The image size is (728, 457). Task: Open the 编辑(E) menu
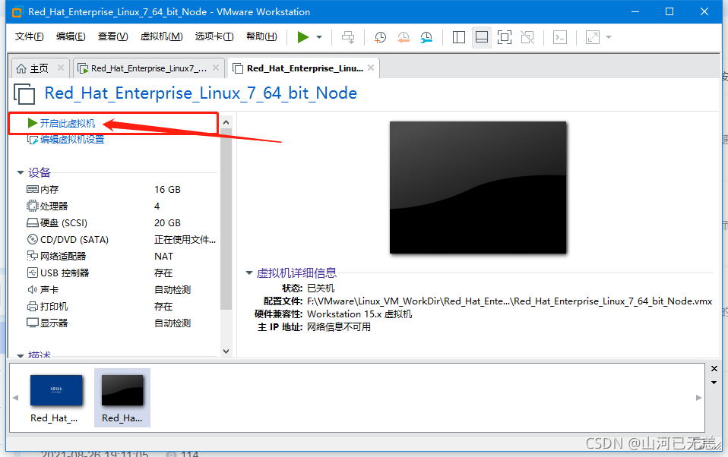click(x=71, y=36)
